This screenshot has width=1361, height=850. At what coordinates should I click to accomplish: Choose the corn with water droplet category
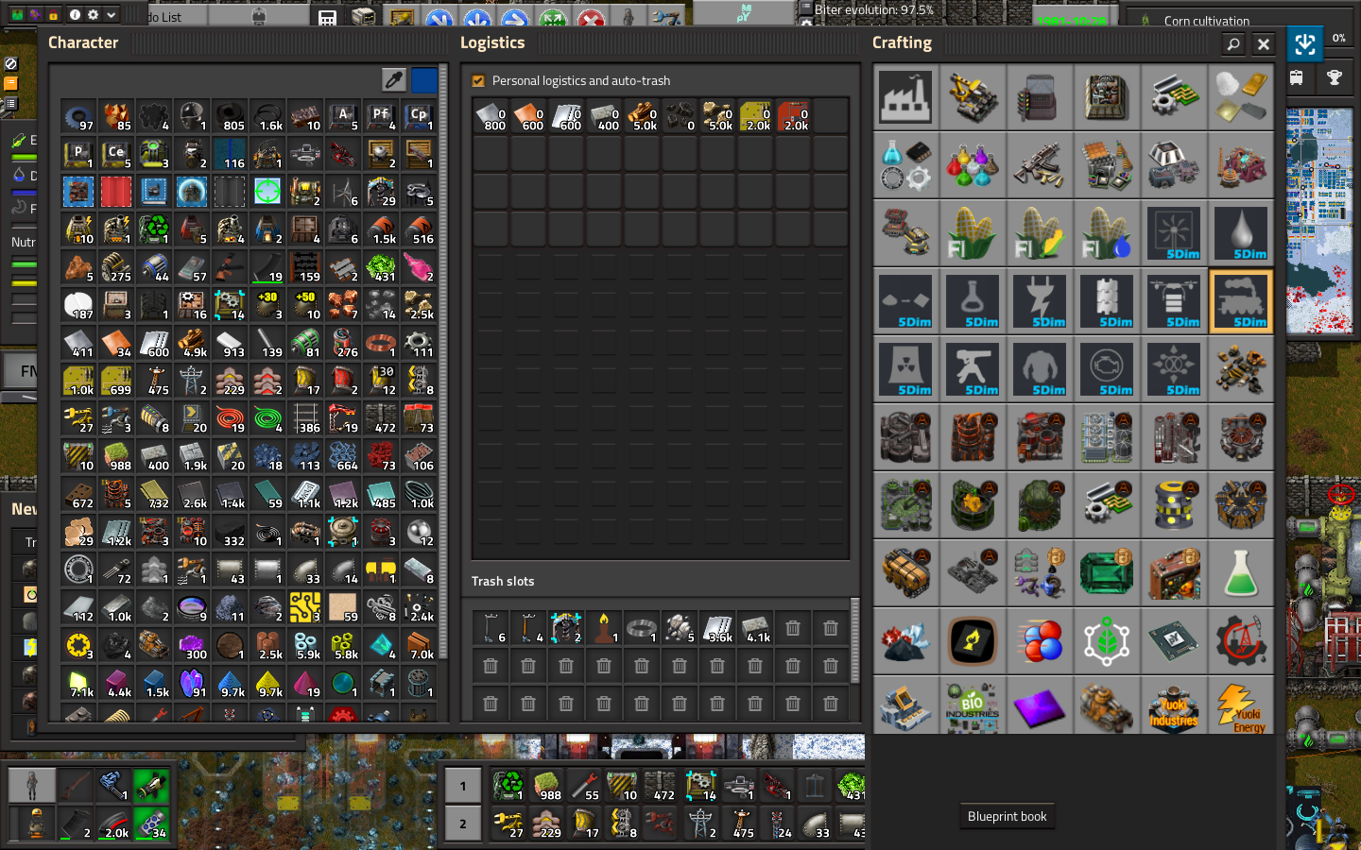coord(1108,233)
